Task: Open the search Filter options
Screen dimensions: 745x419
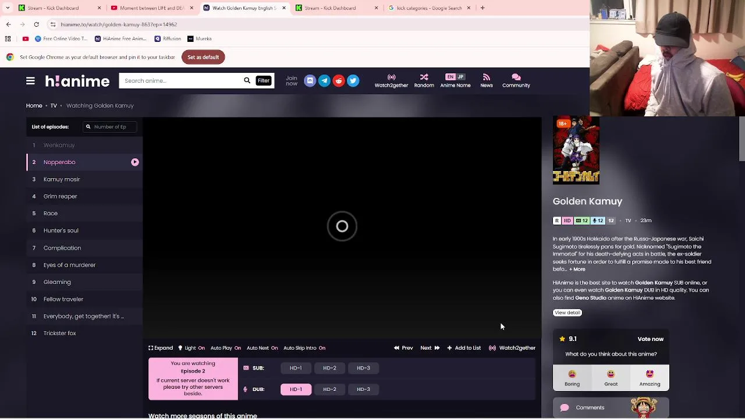Action: (x=264, y=81)
